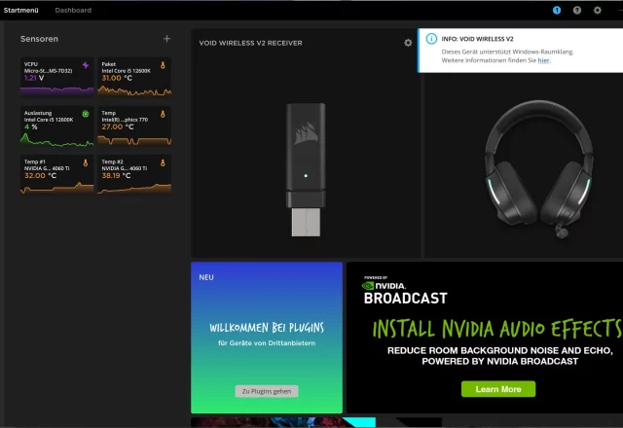Click the Zu Plugins gehen button
Image resolution: width=623 pixels, height=428 pixels.
[267, 391]
